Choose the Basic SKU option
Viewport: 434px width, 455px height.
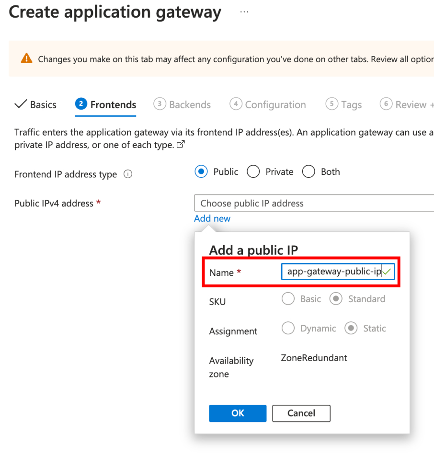click(x=288, y=298)
